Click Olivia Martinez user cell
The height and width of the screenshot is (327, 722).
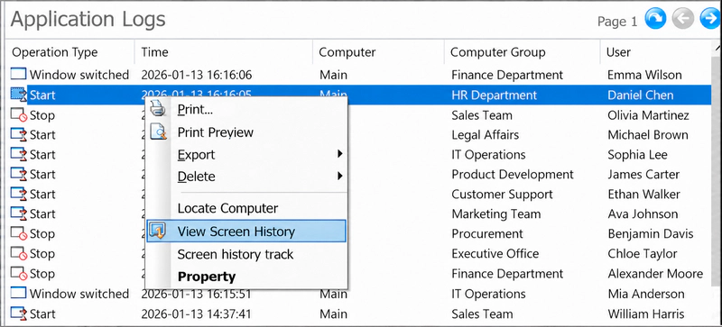point(648,115)
